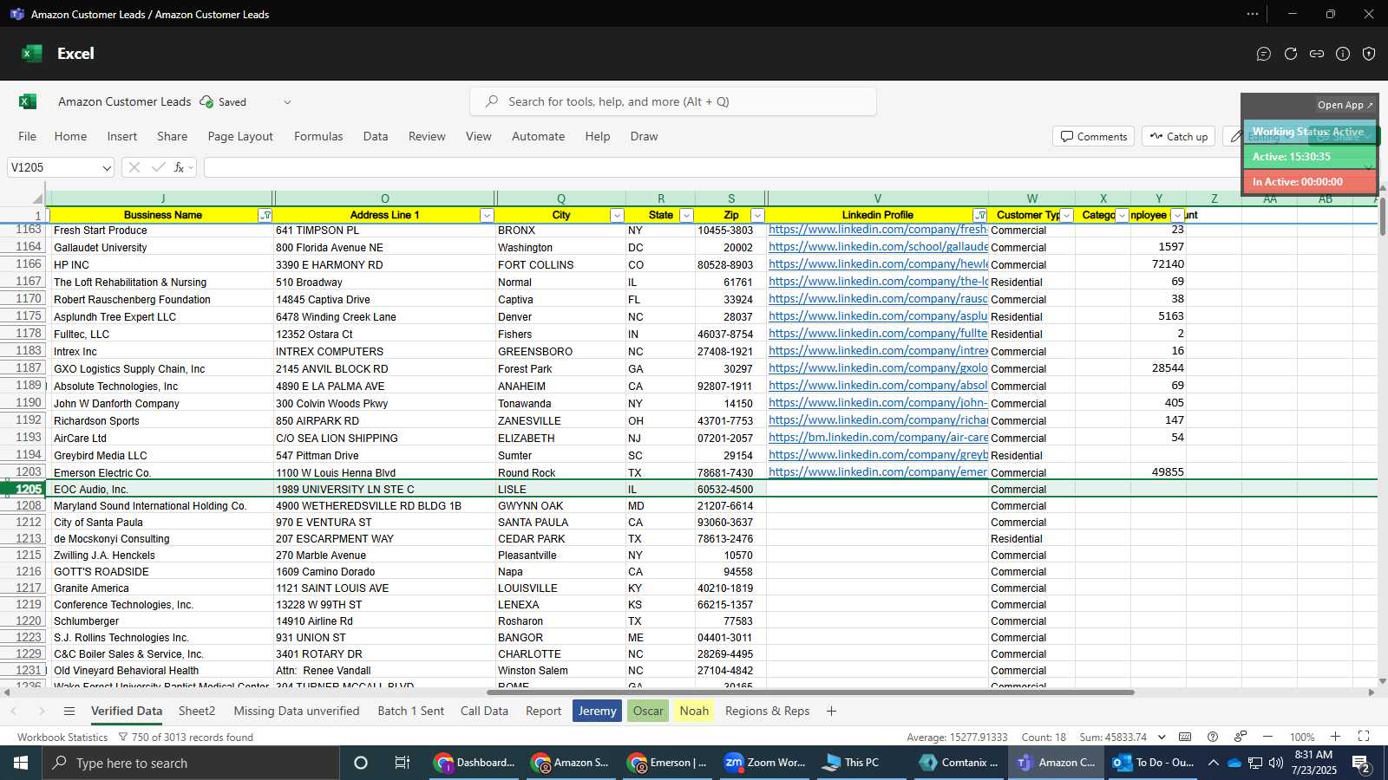
Task: Open the More options ellipsis in title bar
Action: click(1253, 14)
